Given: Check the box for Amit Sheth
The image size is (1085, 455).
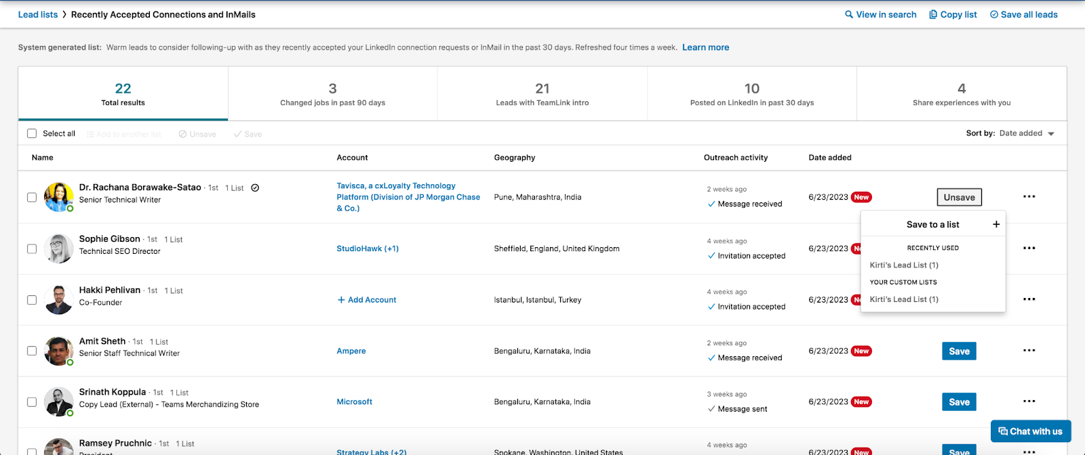Looking at the screenshot, I should 32,351.
